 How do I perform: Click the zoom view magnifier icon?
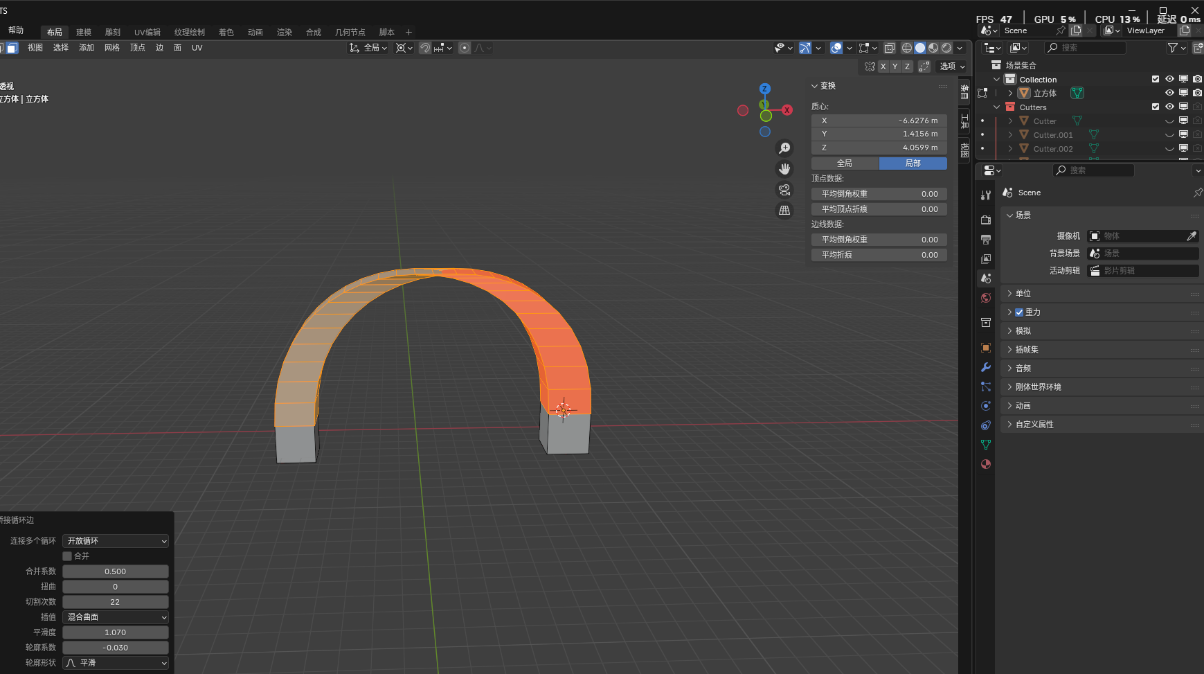click(784, 148)
